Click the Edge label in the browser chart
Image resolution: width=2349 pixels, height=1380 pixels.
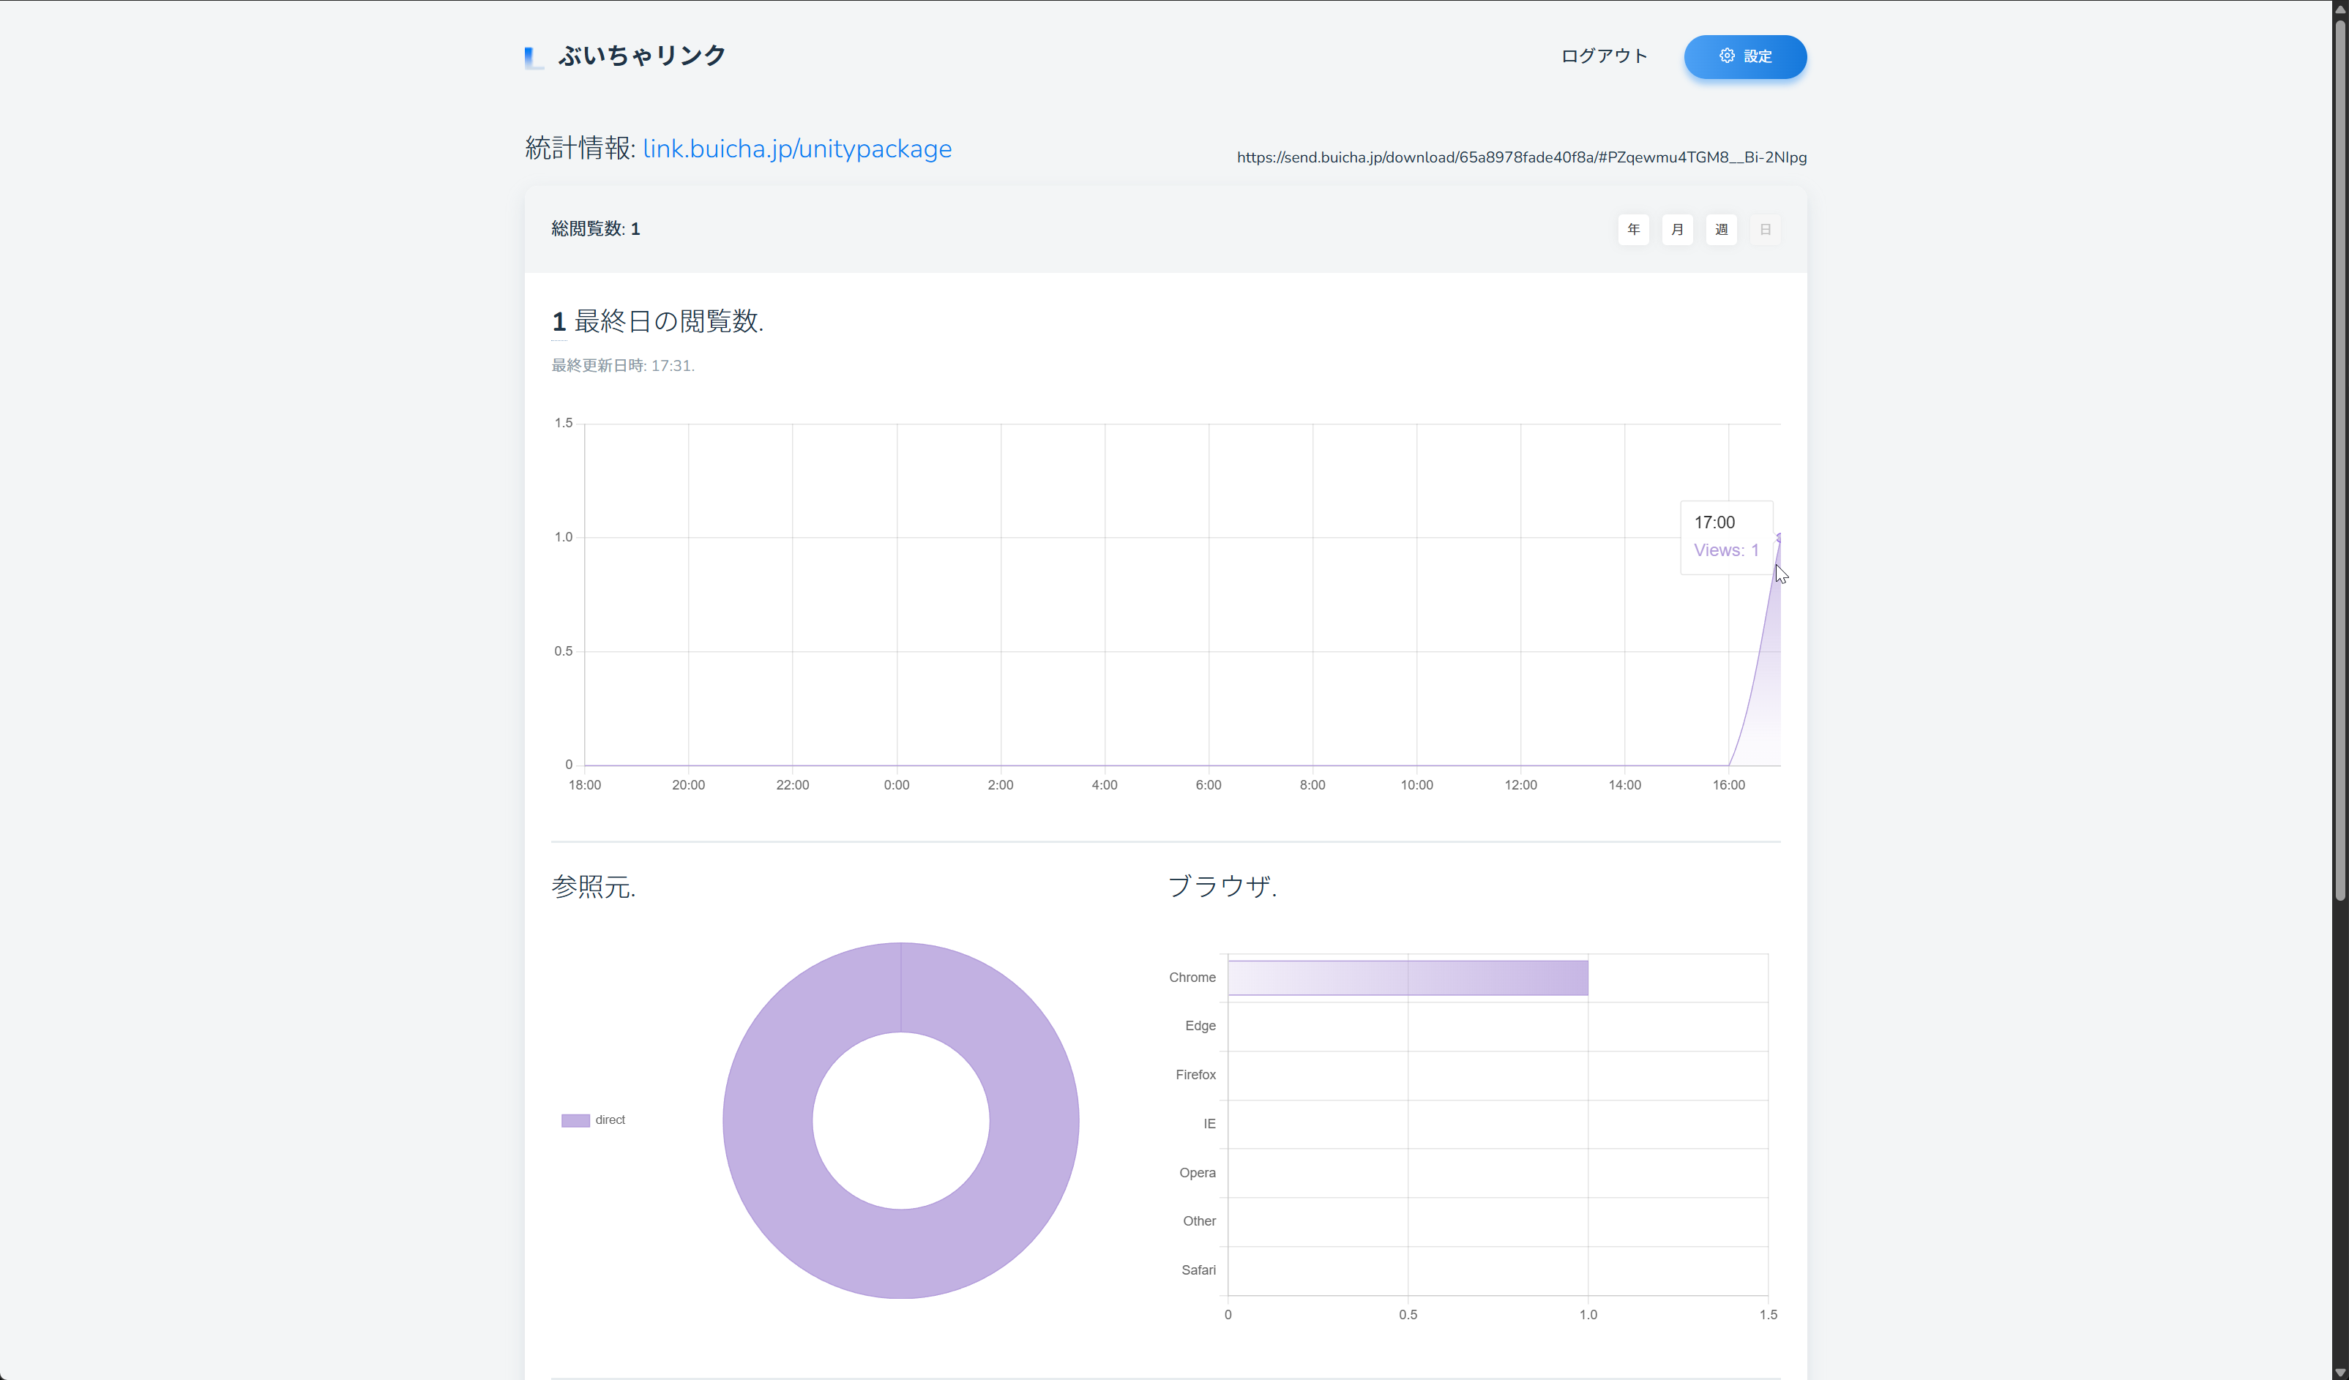(x=1200, y=1026)
